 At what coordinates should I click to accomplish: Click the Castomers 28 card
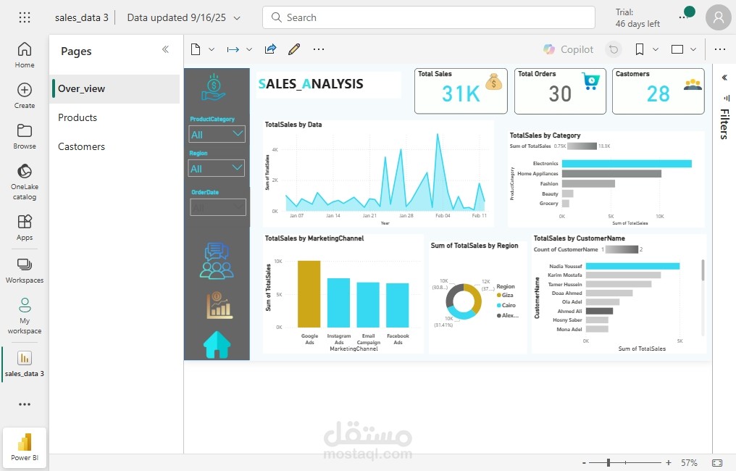tap(658, 91)
